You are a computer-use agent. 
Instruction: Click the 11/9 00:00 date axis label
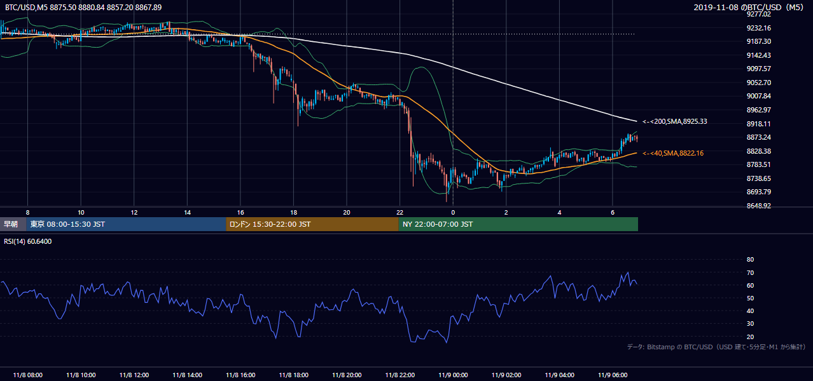[453, 375]
